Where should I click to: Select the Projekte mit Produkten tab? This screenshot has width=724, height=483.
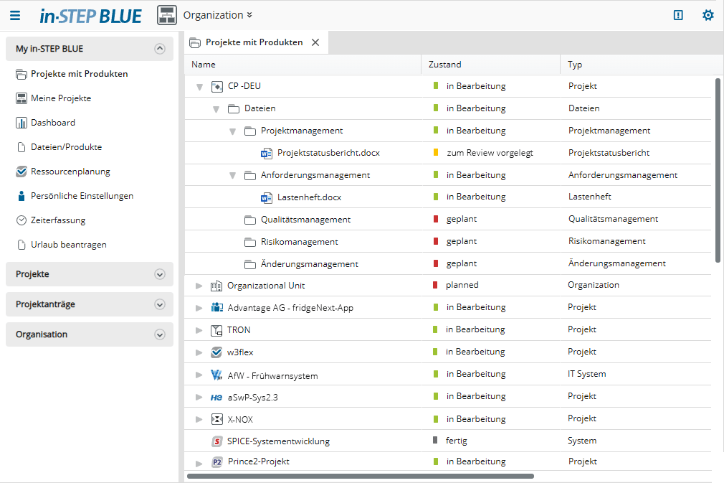click(253, 42)
